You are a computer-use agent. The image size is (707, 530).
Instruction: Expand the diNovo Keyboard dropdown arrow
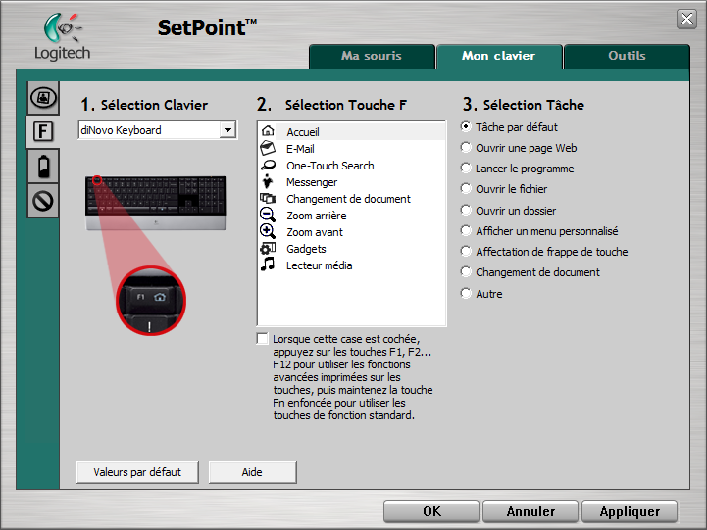(x=228, y=130)
